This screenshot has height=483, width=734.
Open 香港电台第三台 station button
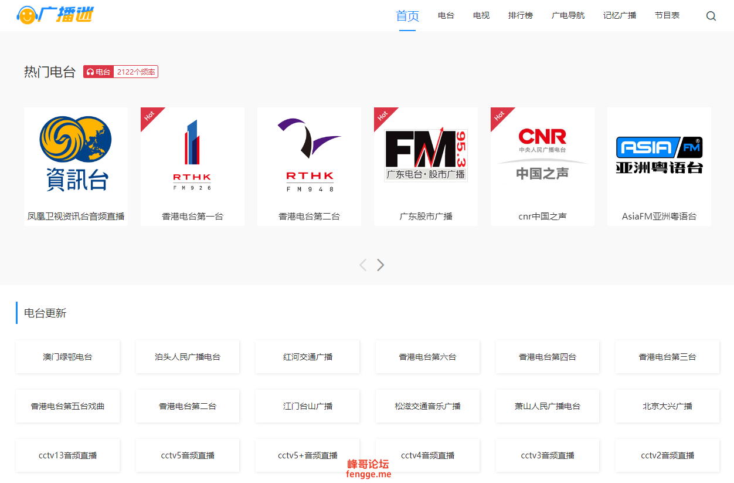(667, 357)
